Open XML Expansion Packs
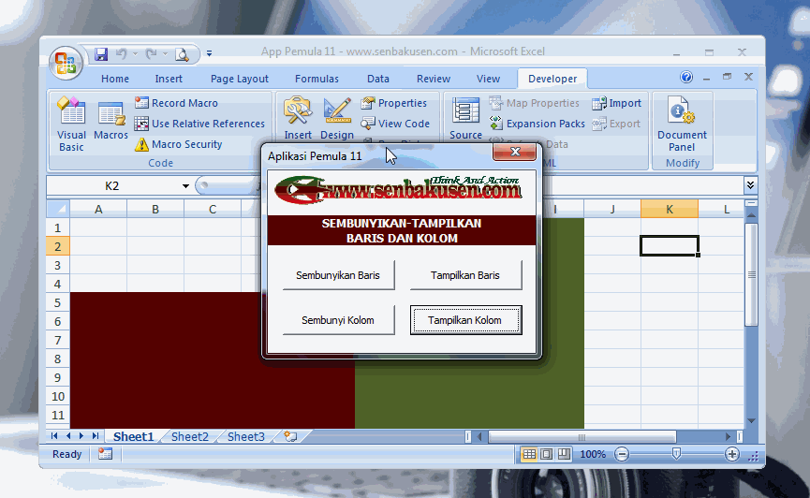This screenshot has width=810, height=498. (538, 124)
